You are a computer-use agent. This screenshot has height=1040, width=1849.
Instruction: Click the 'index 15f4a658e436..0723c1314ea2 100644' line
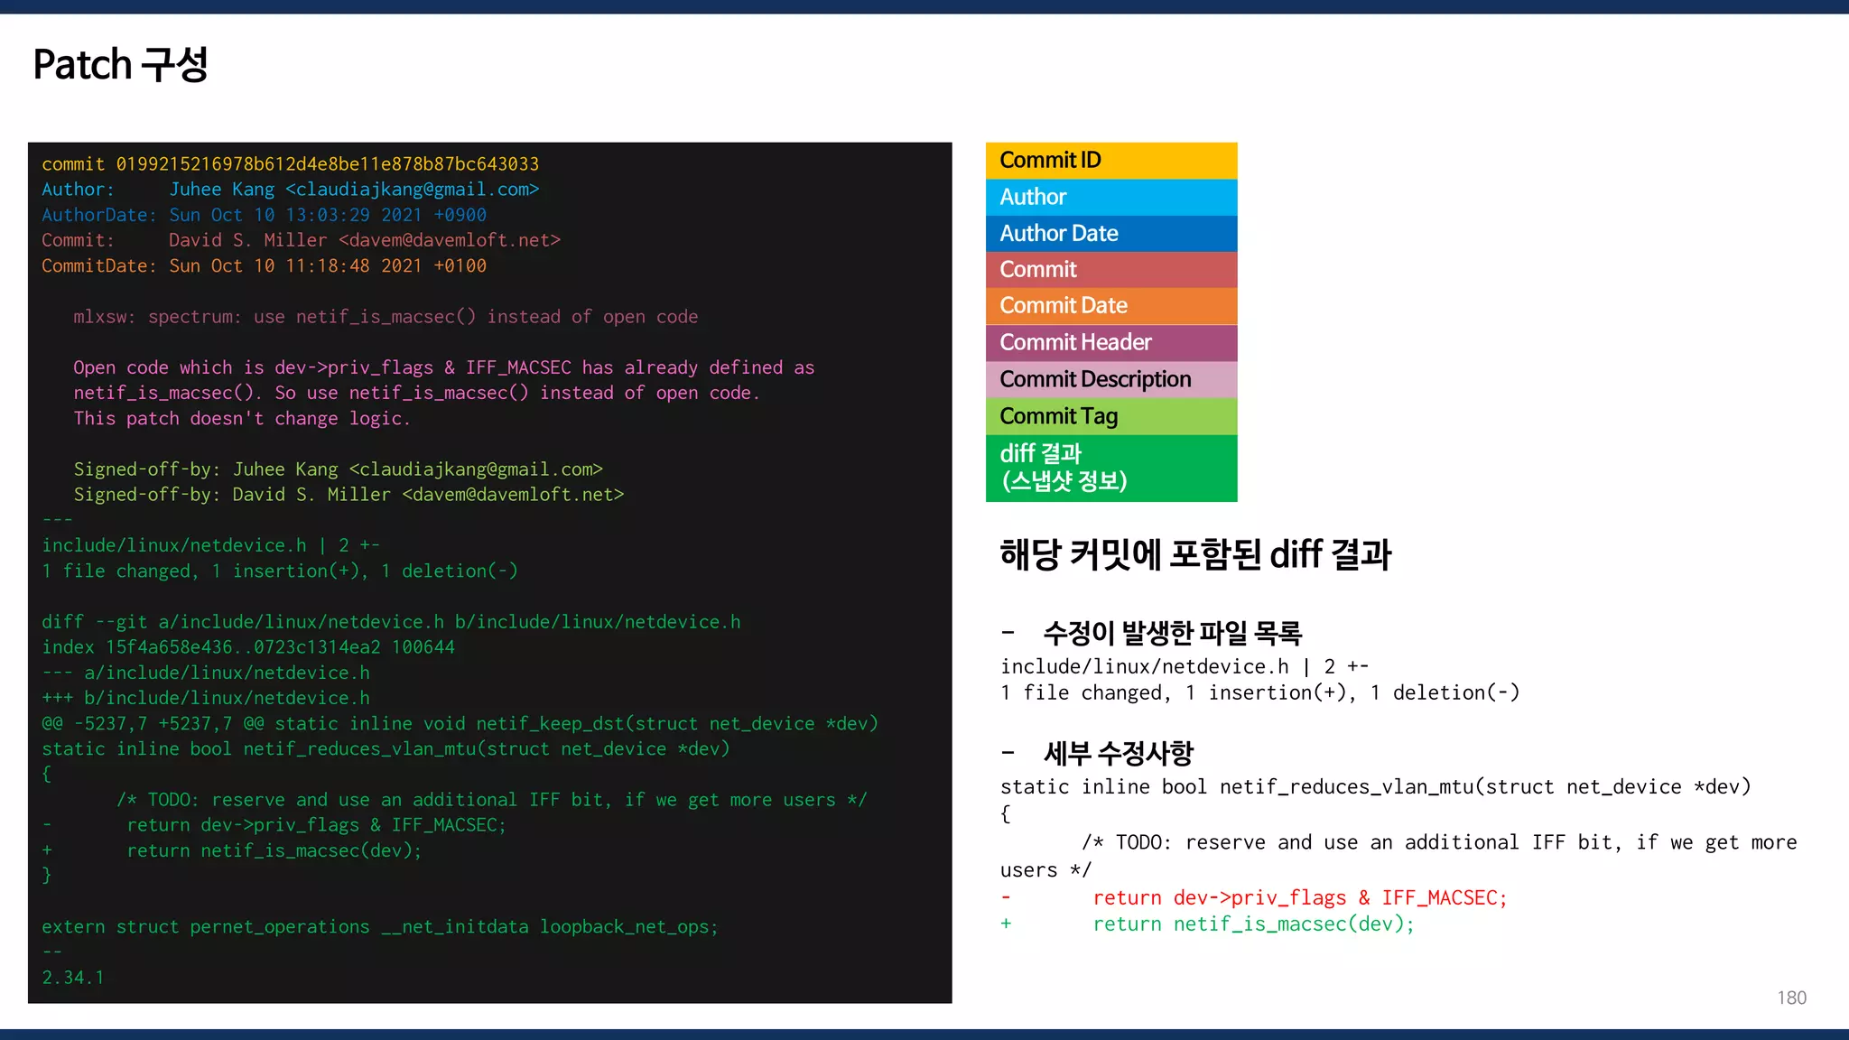pyautogui.click(x=248, y=647)
